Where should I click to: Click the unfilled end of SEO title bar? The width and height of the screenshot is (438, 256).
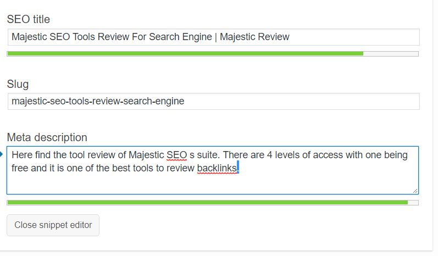pos(391,54)
